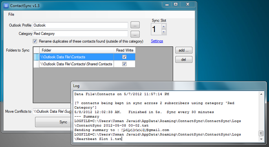Click the Folder column header
Image resolution: width=269 pixels, height=147 pixels.
[x=77, y=50]
